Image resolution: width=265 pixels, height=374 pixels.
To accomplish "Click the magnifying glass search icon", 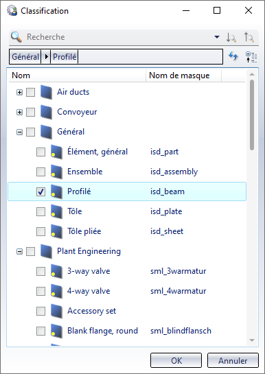I will pos(16,37).
